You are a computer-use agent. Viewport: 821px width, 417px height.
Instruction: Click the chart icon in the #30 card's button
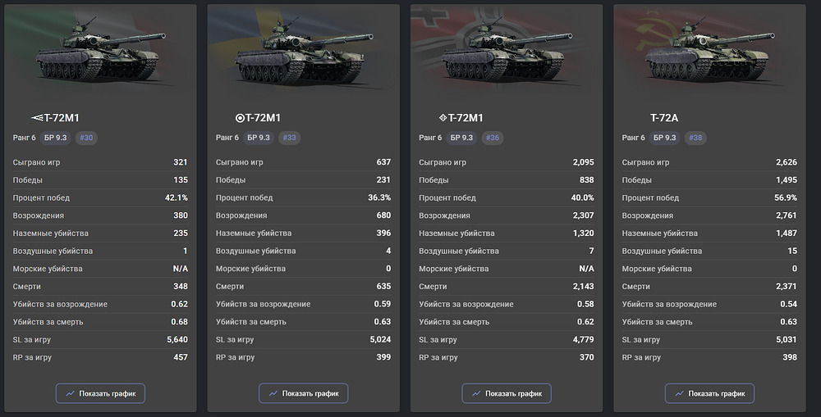point(70,393)
